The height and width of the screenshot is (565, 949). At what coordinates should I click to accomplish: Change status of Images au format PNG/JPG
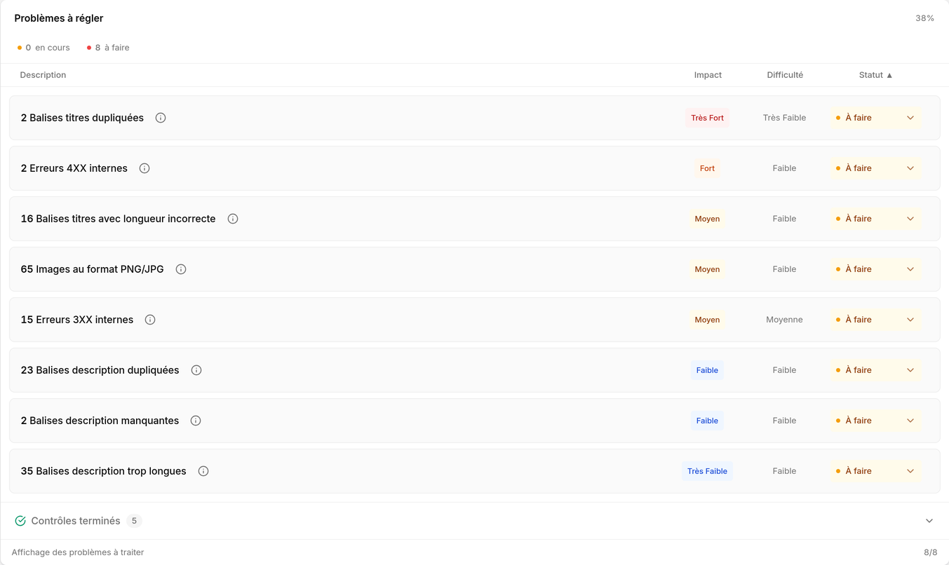coord(876,269)
